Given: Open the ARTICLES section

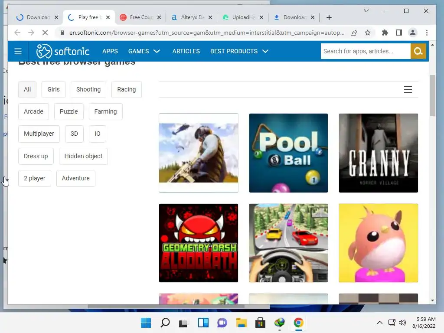Looking at the screenshot, I should coord(186,51).
